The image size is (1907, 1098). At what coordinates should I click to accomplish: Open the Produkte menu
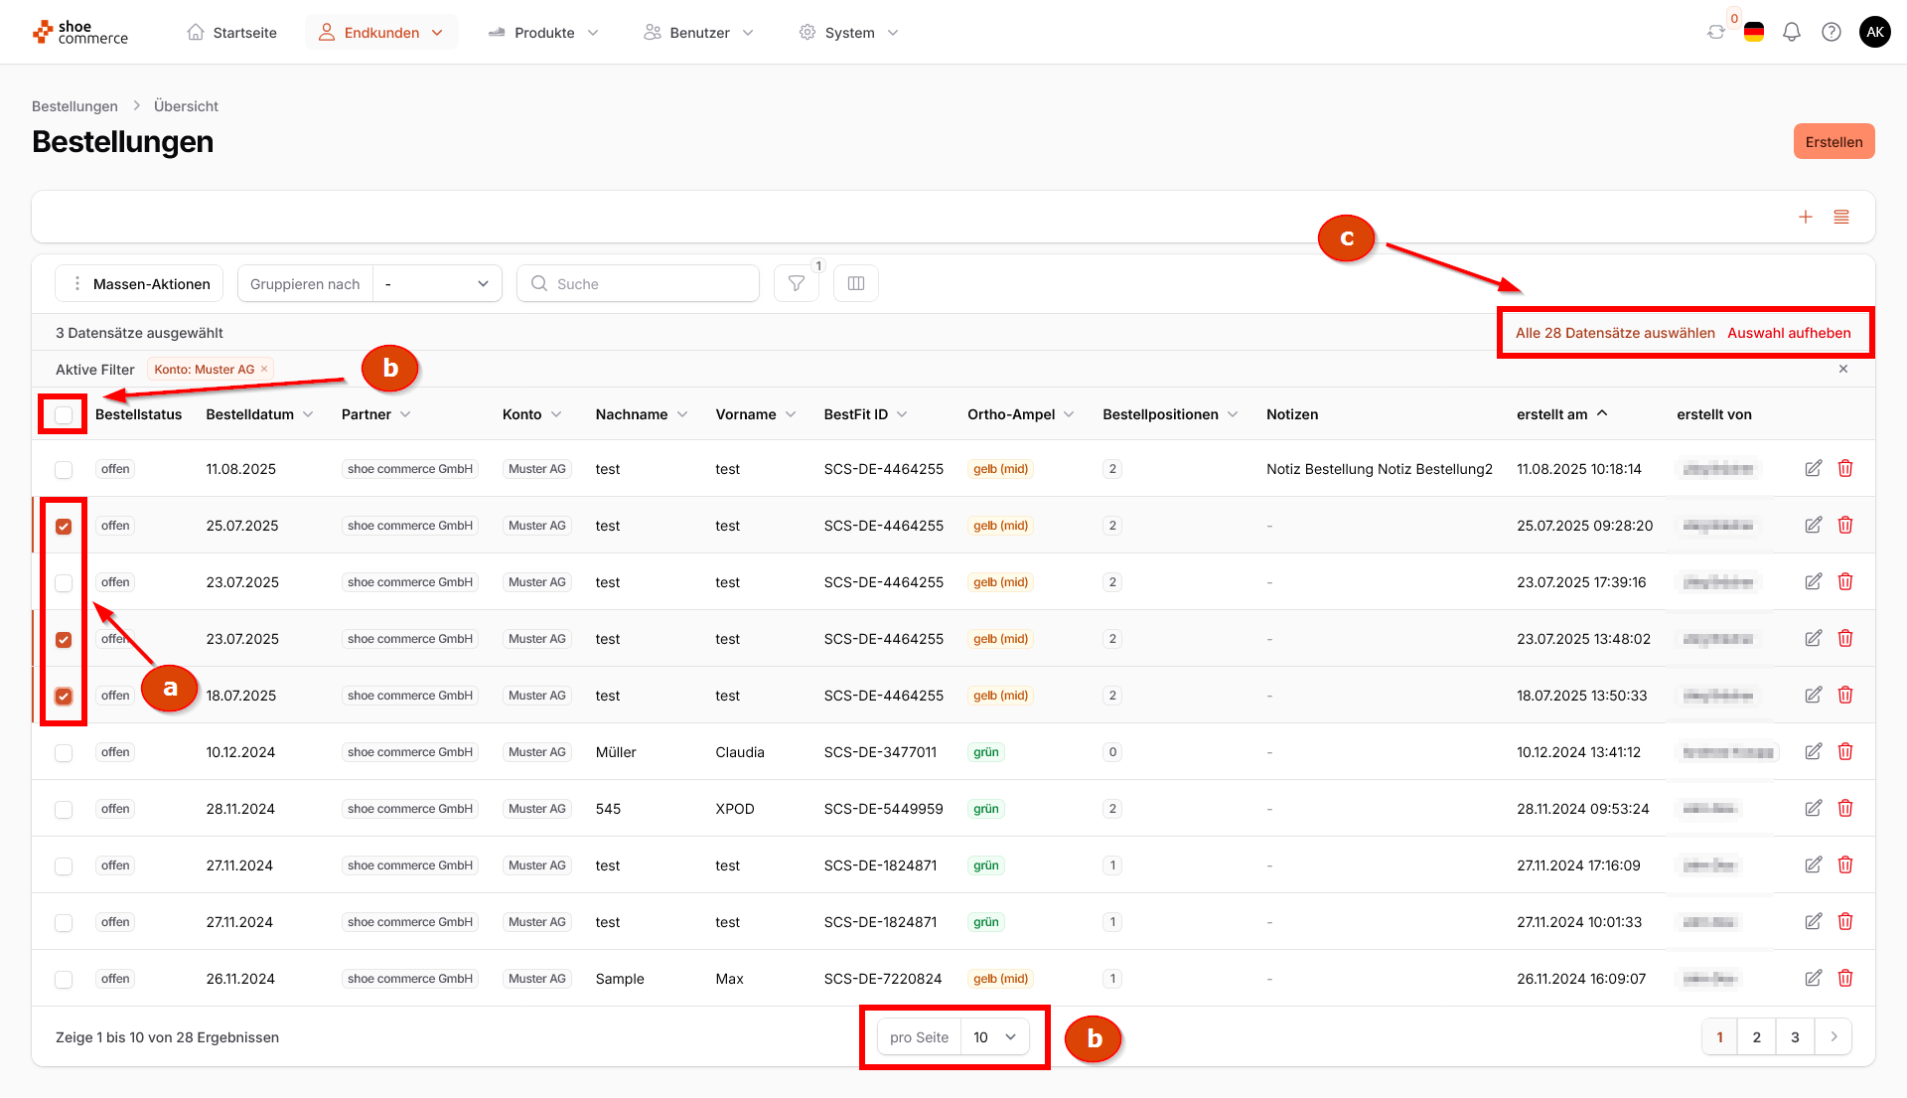click(x=543, y=33)
